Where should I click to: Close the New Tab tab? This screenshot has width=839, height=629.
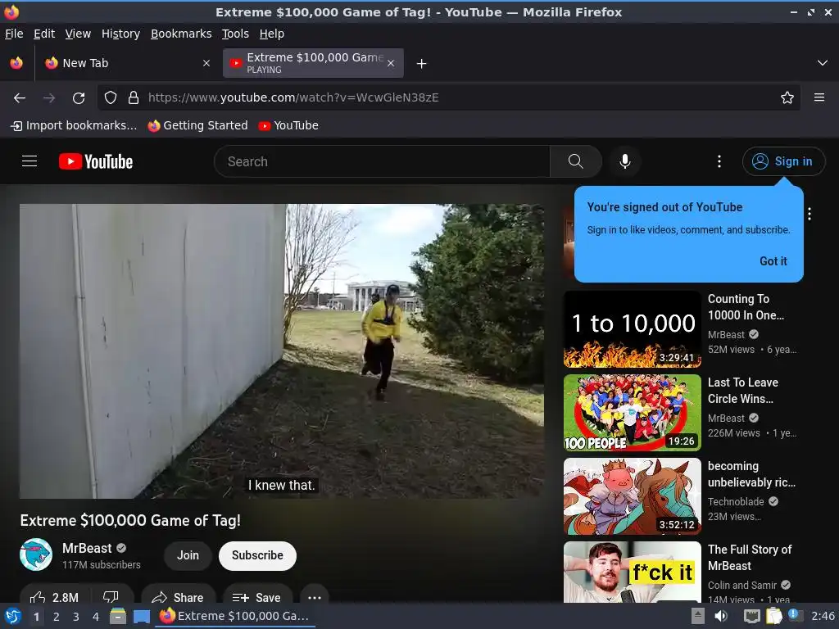pos(206,63)
